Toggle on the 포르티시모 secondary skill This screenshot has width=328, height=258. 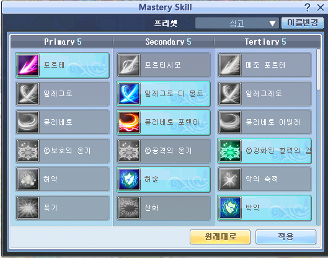click(x=163, y=65)
